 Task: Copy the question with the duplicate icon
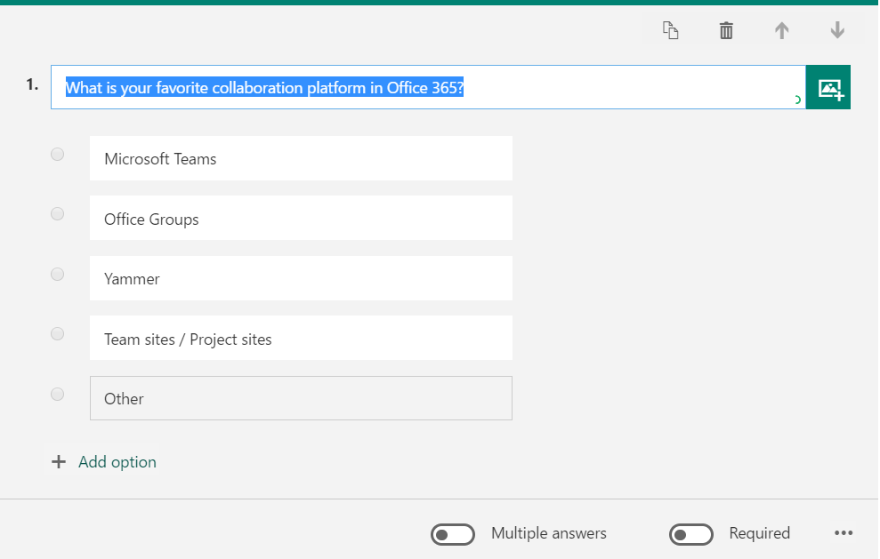pos(671,30)
